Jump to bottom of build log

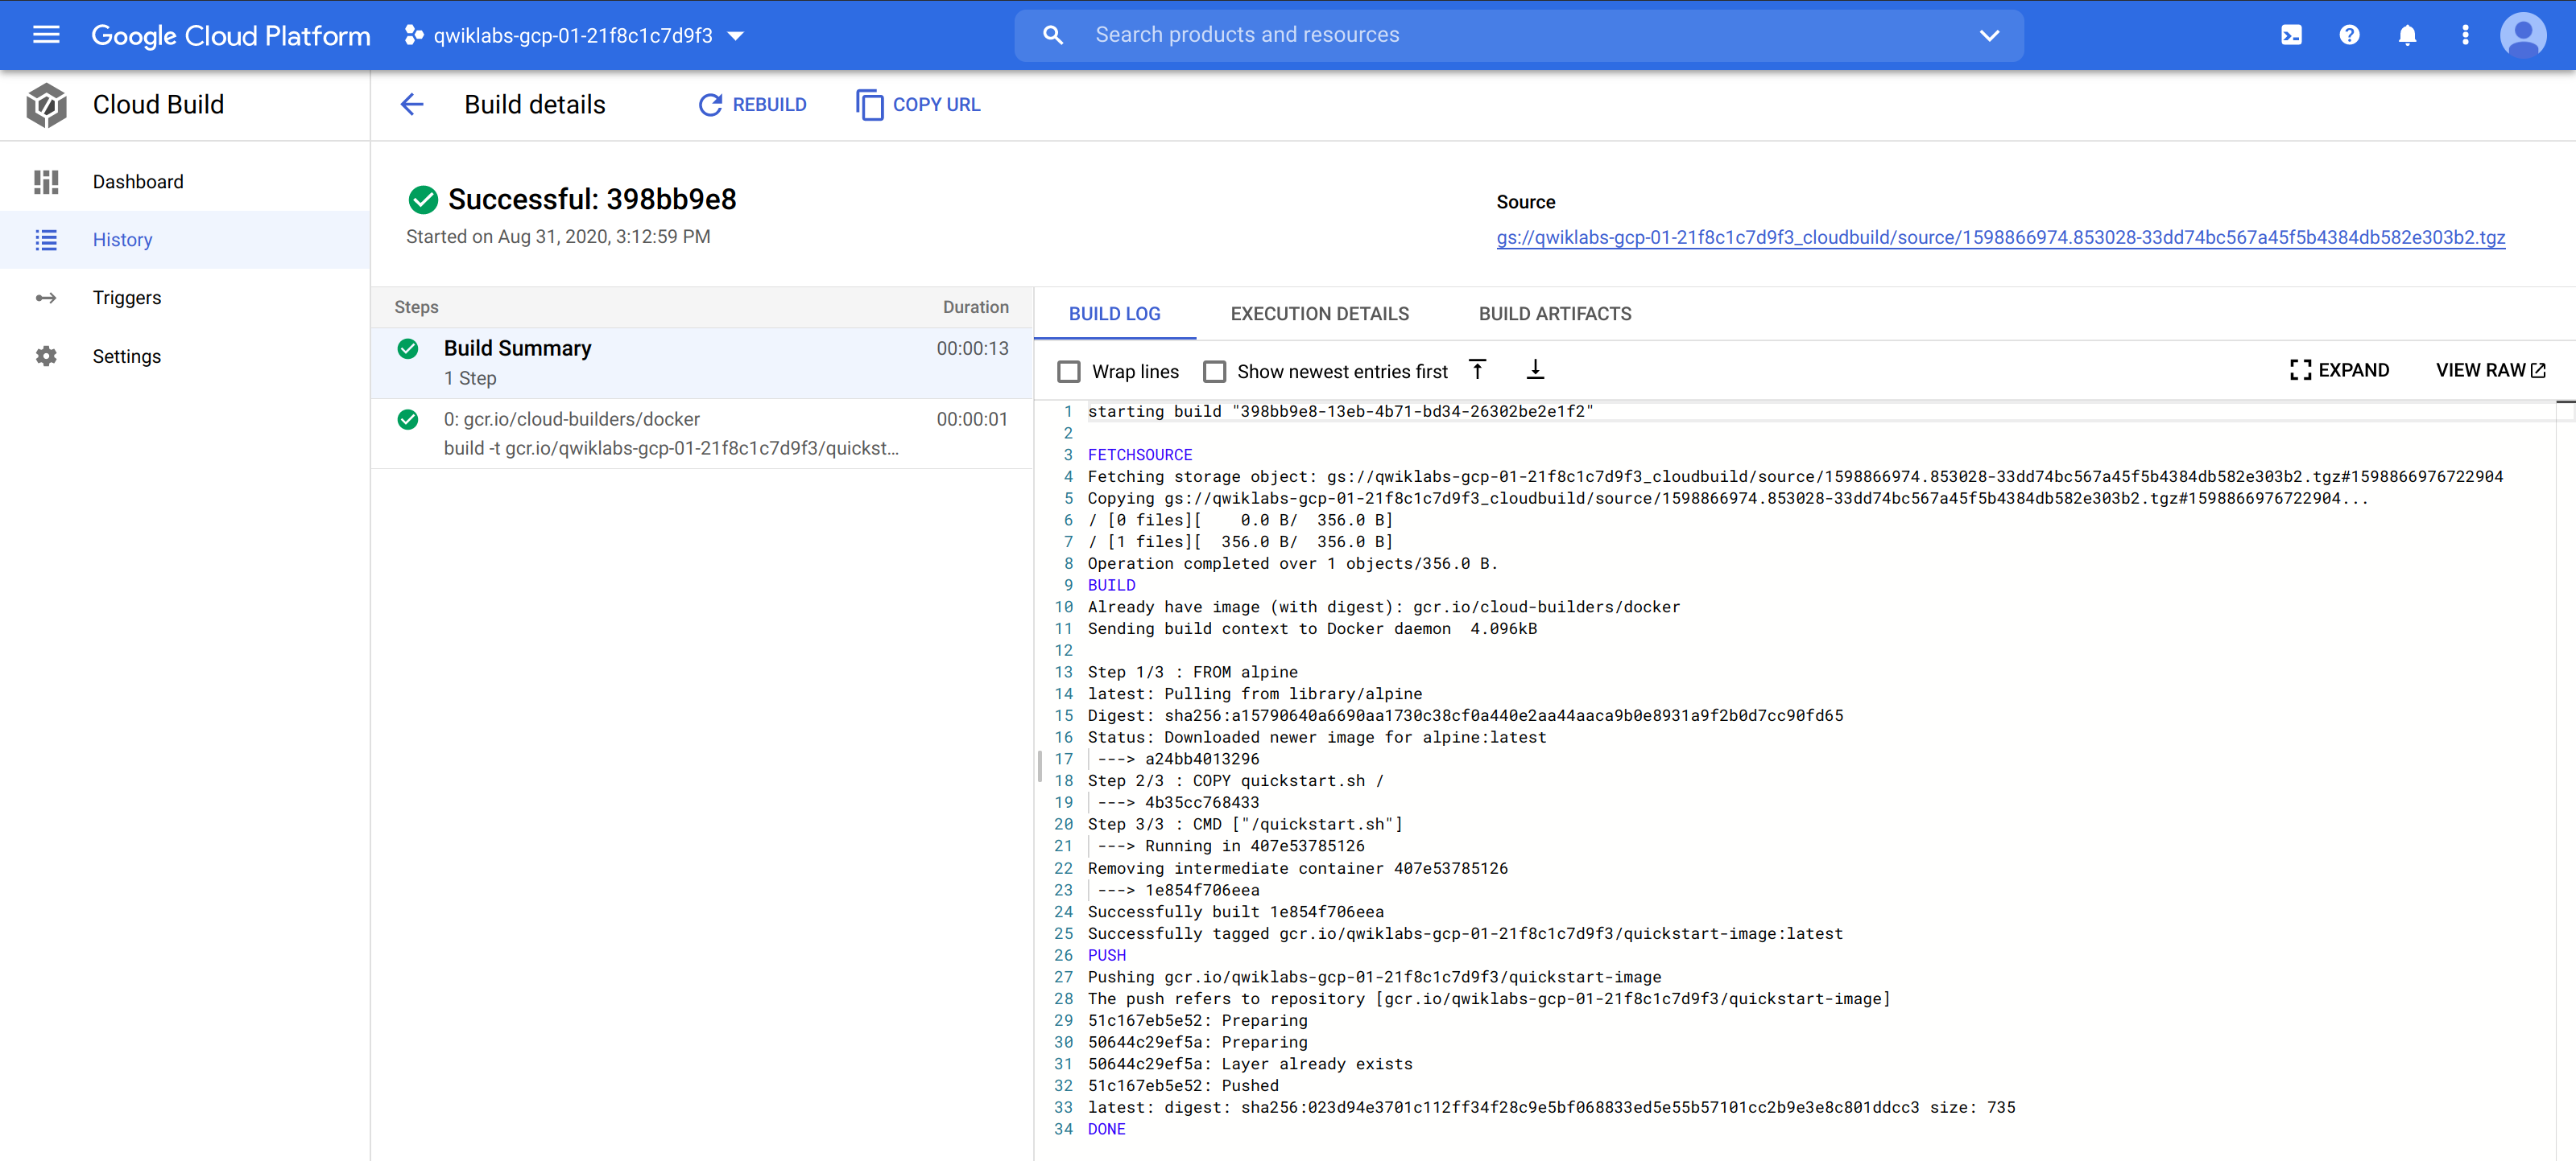[1535, 369]
